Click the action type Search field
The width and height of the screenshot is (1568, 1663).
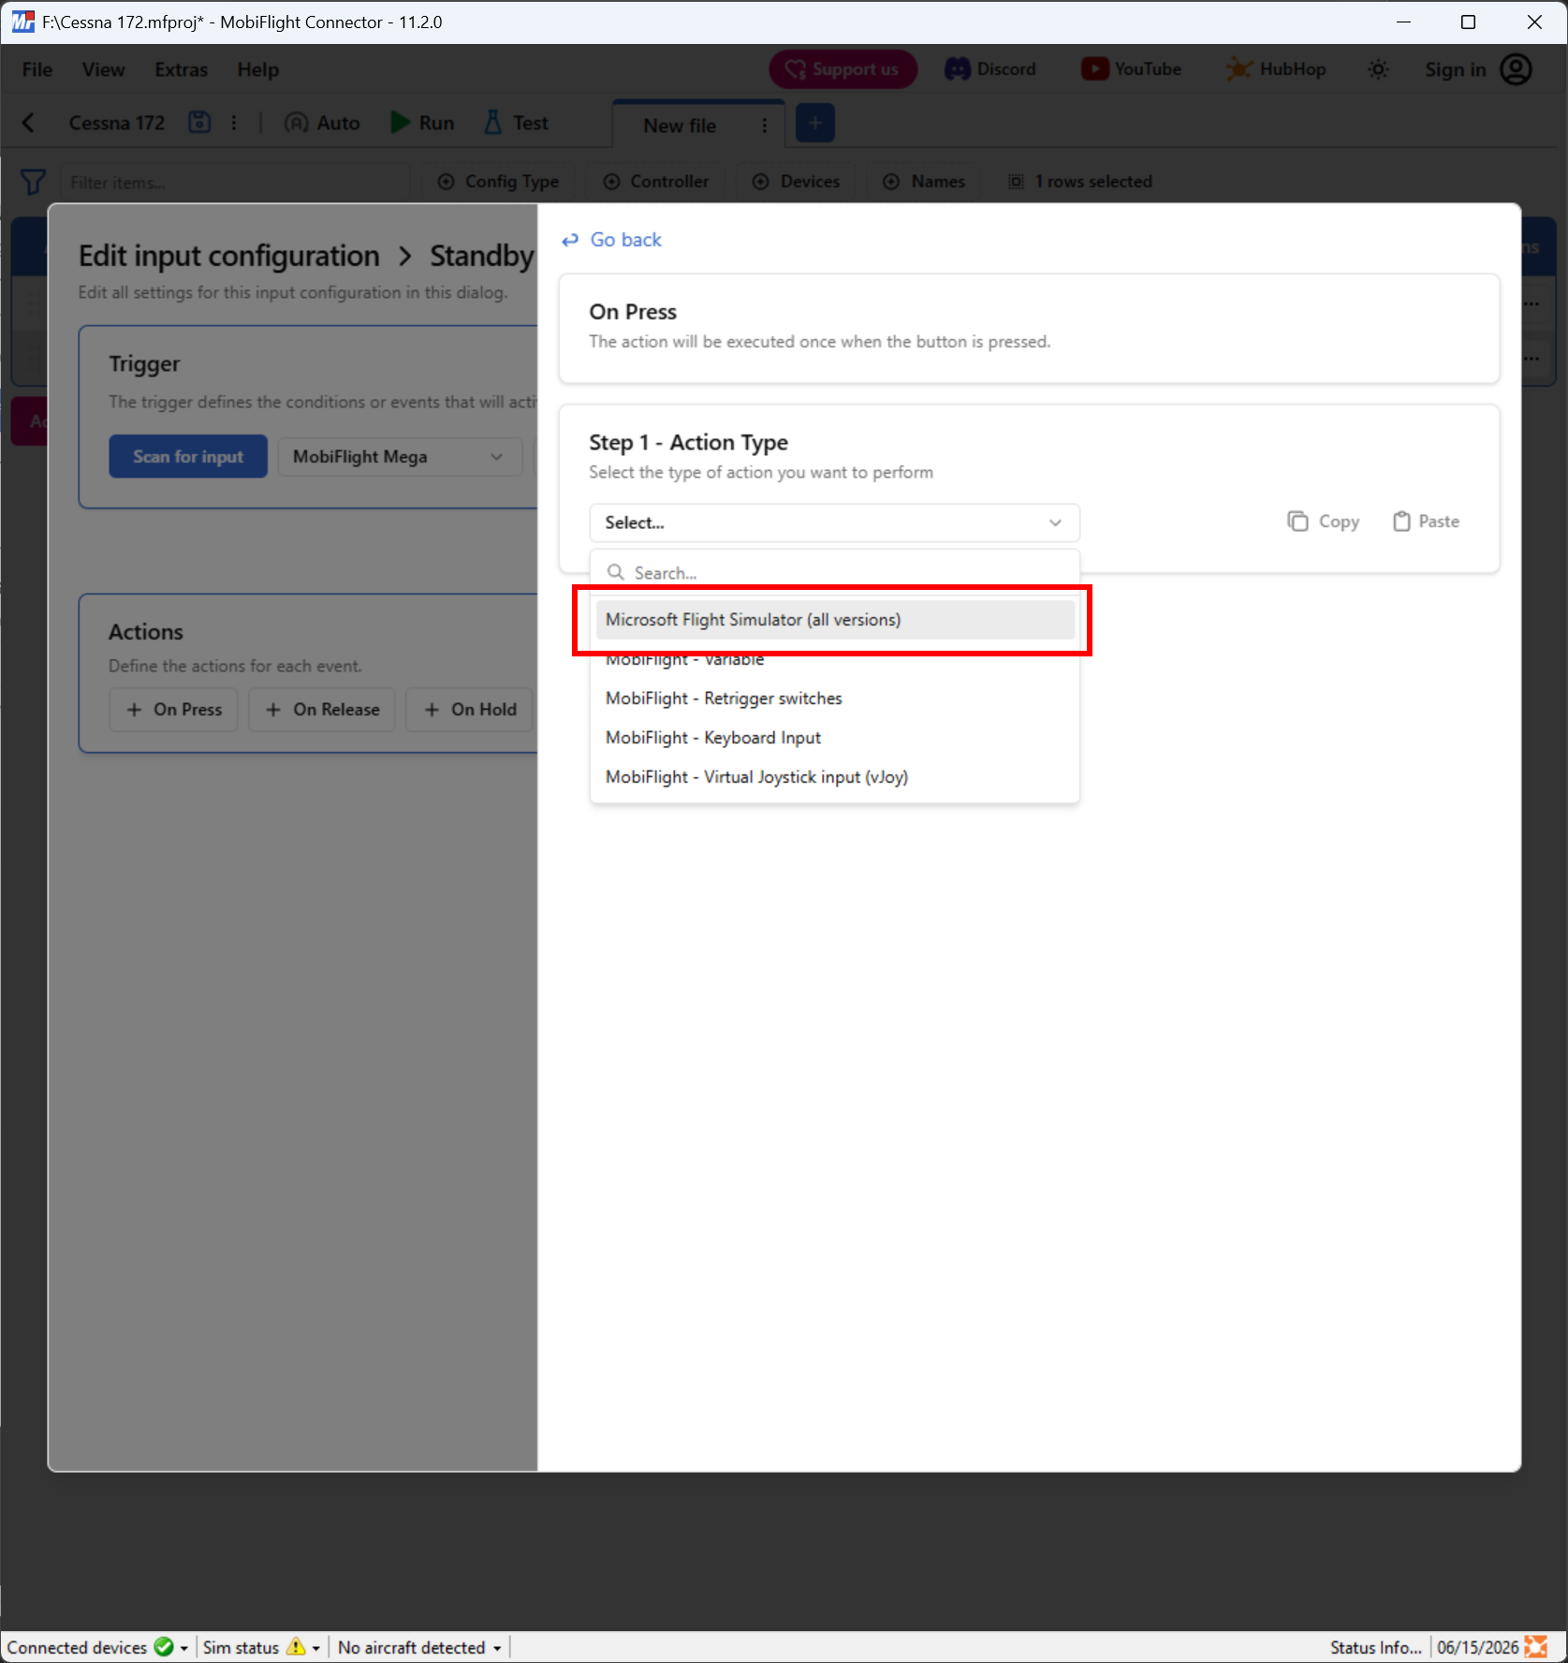pyautogui.click(x=834, y=572)
